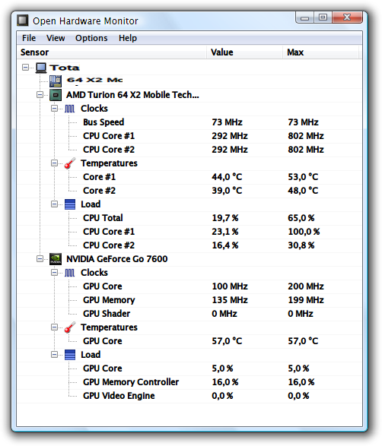Image resolution: width=382 pixels, height=446 pixels.
Task: Click the 200 MHz max GPU Core value
Action: 306,286
